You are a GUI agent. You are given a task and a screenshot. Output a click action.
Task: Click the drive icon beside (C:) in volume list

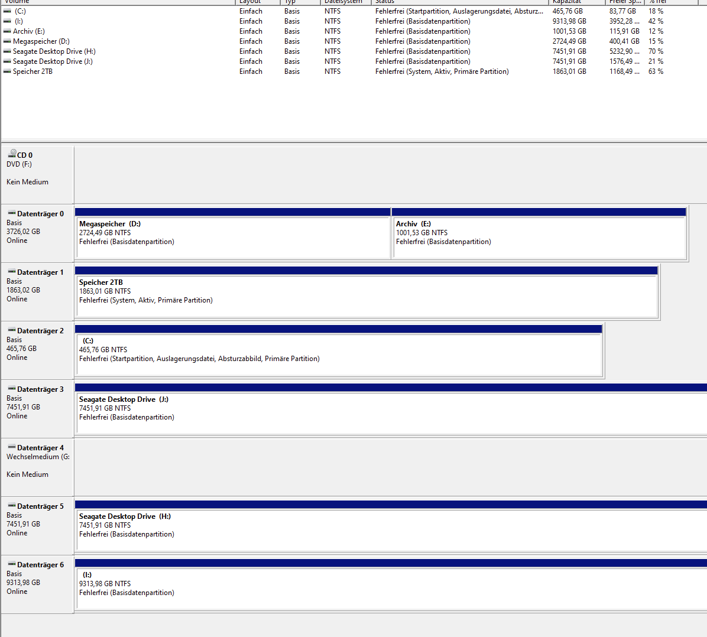(x=7, y=11)
